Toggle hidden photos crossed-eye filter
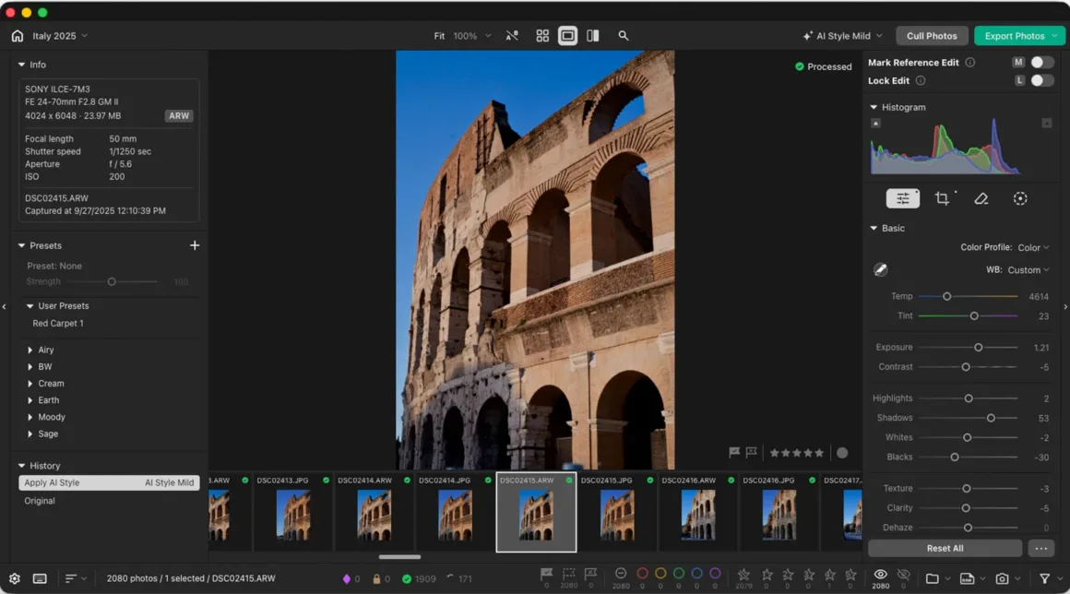Viewport: 1070px width, 594px height. point(903,575)
